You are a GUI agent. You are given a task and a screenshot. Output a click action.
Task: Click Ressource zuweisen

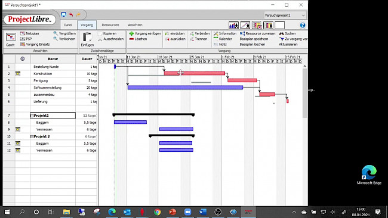[x=257, y=33]
